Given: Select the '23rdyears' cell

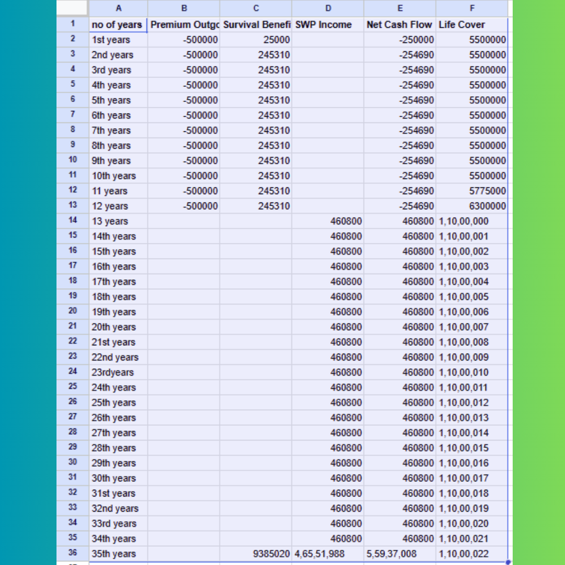Looking at the screenshot, I should coord(118,372).
